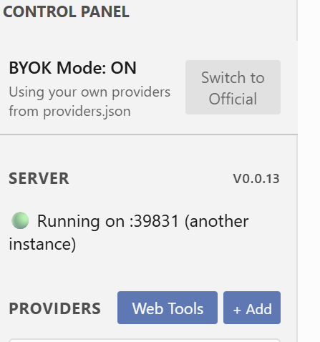
Task: Click the :39831 port number
Action: pyautogui.click(x=154, y=221)
